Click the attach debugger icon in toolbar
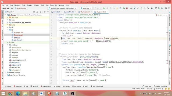 pos(124,8)
